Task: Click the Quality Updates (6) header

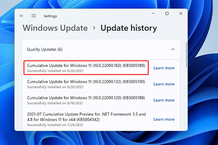Action: 101,49
